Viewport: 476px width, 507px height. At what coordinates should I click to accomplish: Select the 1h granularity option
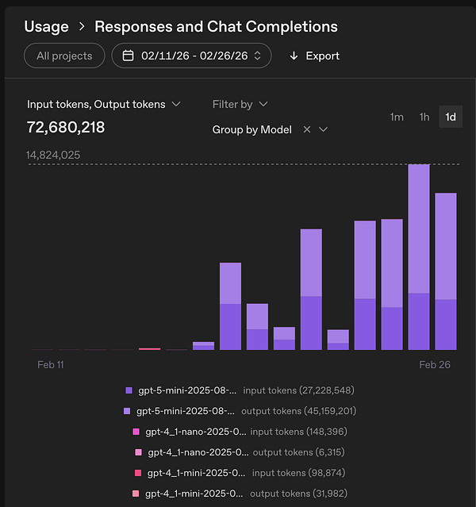pyautogui.click(x=424, y=117)
